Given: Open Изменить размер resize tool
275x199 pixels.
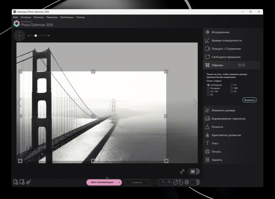Looking at the screenshot, I should [x=231, y=110].
